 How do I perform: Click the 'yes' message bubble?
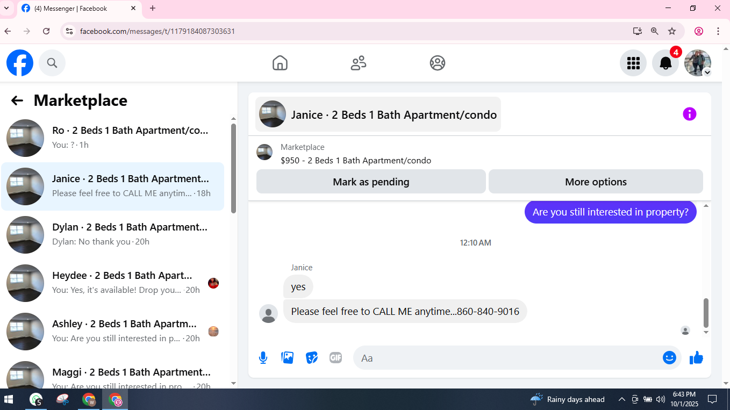pos(298,287)
